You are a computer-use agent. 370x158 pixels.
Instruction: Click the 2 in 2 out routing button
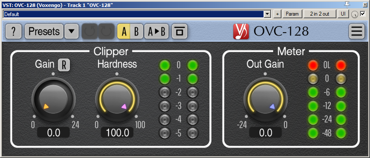click(x=320, y=14)
